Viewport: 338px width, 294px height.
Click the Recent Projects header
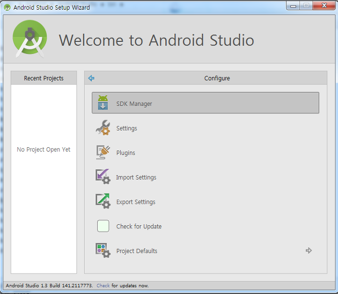tap(44, 78)
